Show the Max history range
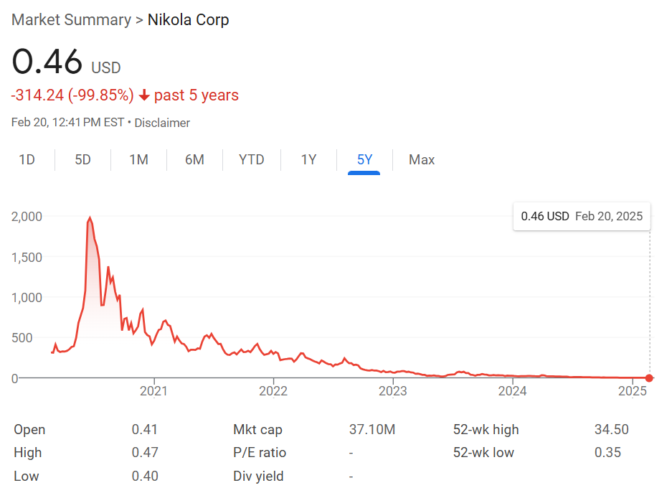672x493 pixels. pos(422,159)
